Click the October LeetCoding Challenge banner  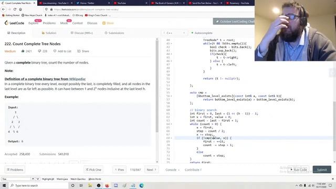point(234,22)
